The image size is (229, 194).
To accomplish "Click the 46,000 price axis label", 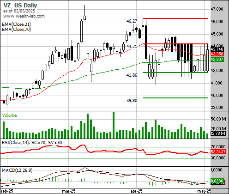I will 217,22.
